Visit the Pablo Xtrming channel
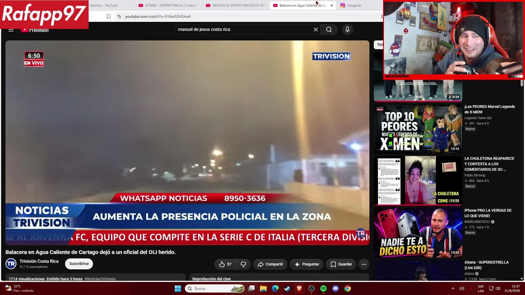This screenshot has height=295, width=525. click(475, 175)
